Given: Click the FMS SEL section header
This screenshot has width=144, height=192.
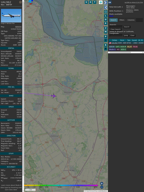Looking at the screenshot, I should [x=11, y=87].
